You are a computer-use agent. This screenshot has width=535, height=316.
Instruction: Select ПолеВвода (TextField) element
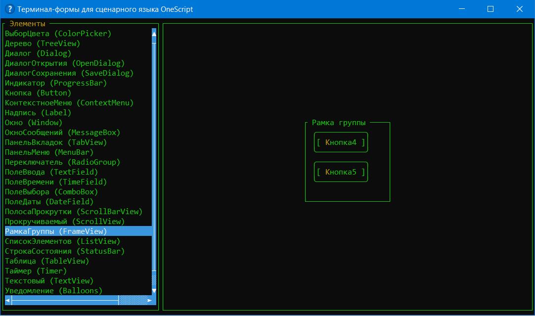tap(51, 172)
